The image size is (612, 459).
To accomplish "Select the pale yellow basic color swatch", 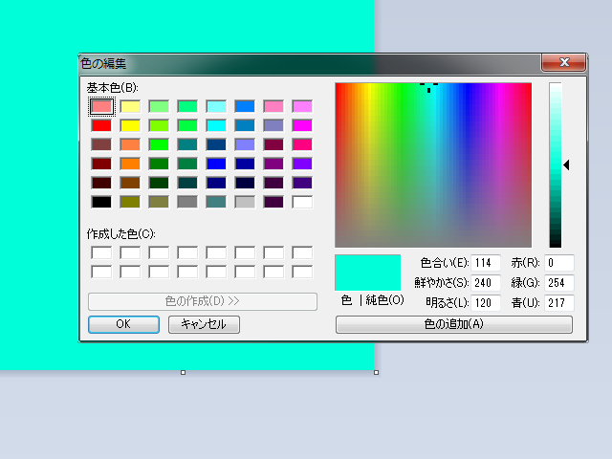I will (x=130, y=106).
